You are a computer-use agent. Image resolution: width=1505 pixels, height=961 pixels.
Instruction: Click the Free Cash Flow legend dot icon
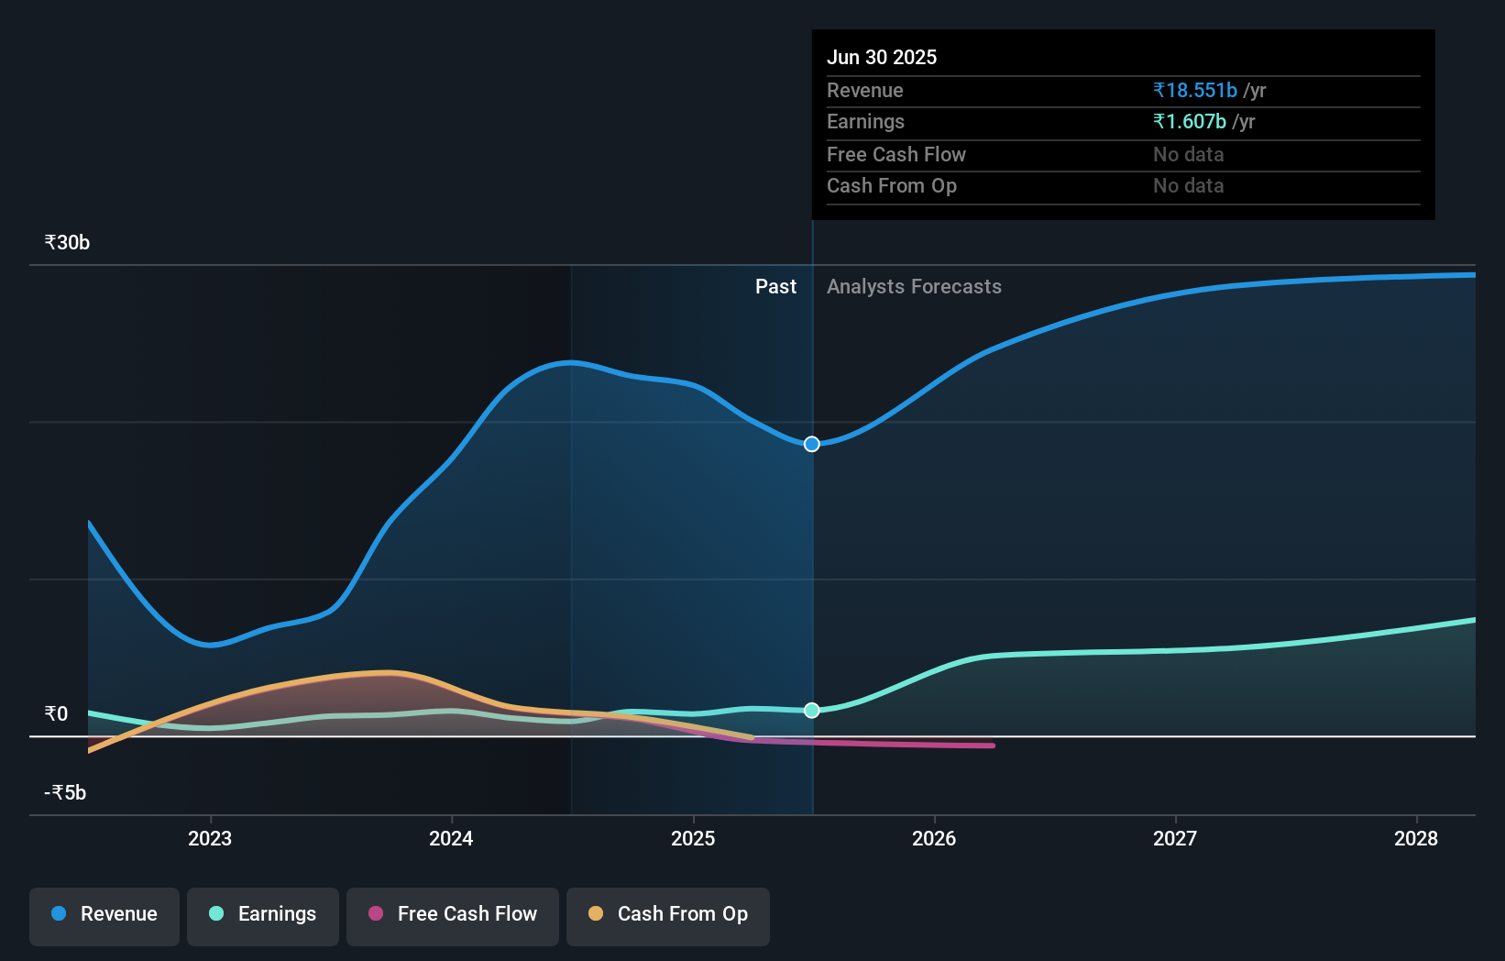[x=376, y=913]
